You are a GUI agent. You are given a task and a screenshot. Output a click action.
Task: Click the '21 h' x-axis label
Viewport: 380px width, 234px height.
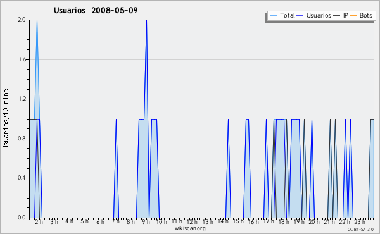(x=329, y=221)
